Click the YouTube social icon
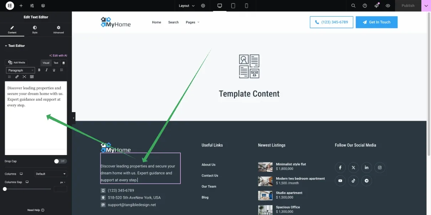431x215 pixels. [340, 181]
